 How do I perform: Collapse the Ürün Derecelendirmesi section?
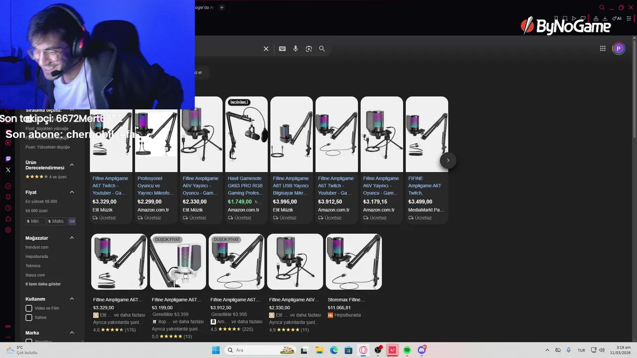click(72, 165)
